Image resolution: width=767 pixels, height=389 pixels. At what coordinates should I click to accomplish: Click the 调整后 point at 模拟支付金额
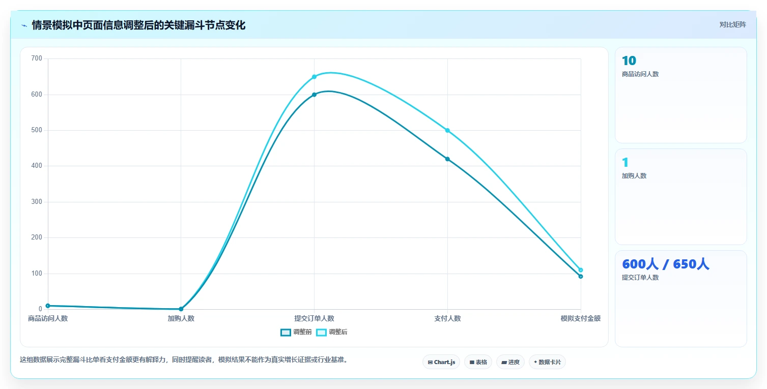pyautogui.click(x=581, y=270)
